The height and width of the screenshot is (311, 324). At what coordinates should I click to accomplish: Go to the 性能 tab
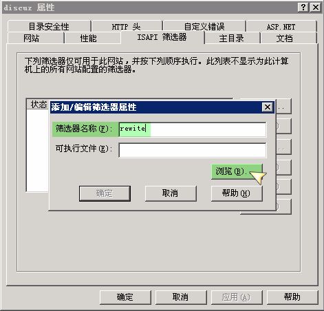[88, 38]
